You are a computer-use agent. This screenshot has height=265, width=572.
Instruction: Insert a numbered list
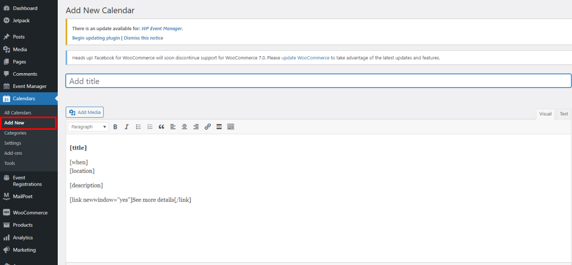pyautogui.click(x=150, y=127)
